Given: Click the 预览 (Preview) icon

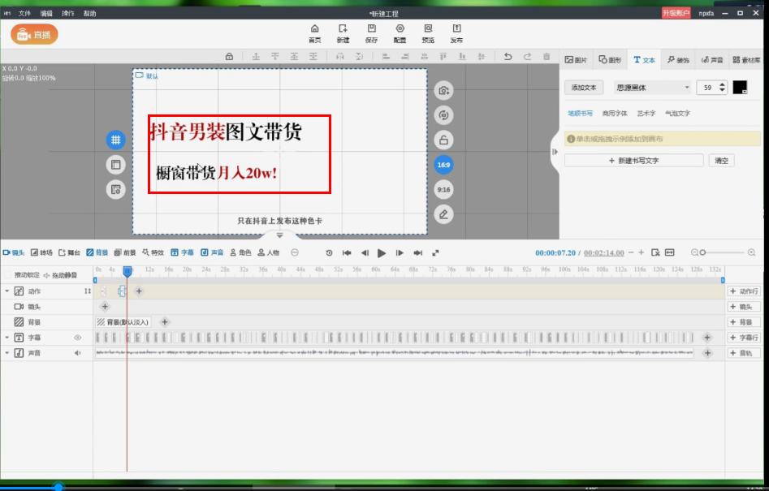Looking at the screenshot, I should pyautogui.click(x=428, y=32).
